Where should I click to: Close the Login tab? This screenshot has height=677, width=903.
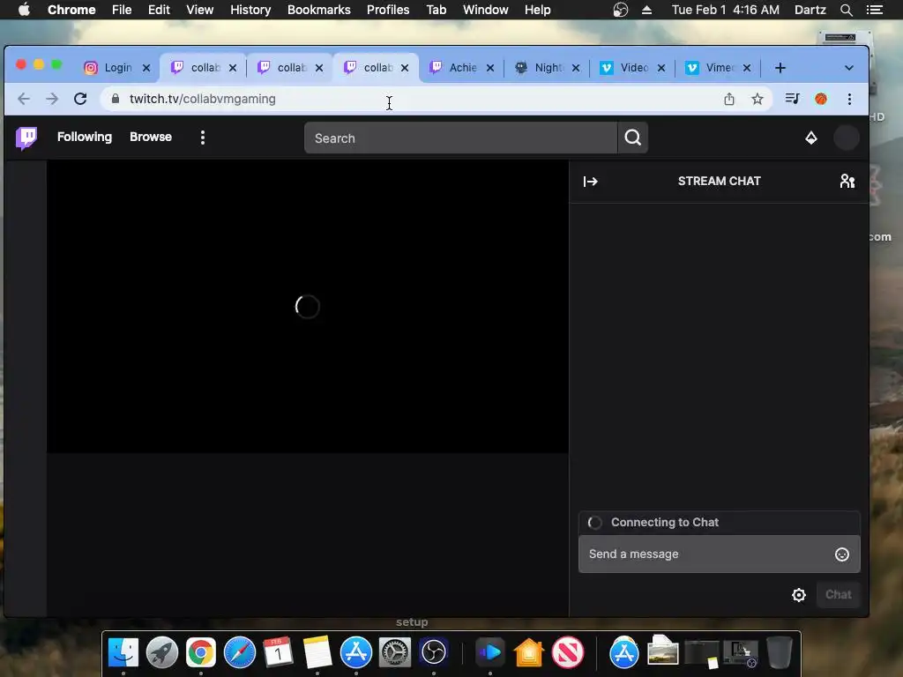(x=146, y=68)
